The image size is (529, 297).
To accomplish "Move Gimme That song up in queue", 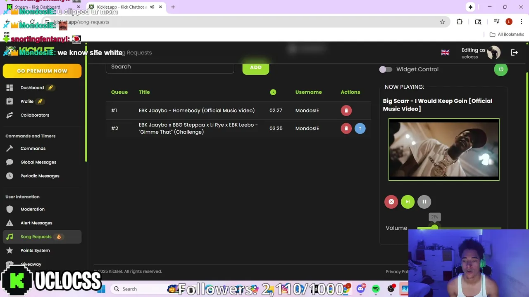I will coord(360,128).
